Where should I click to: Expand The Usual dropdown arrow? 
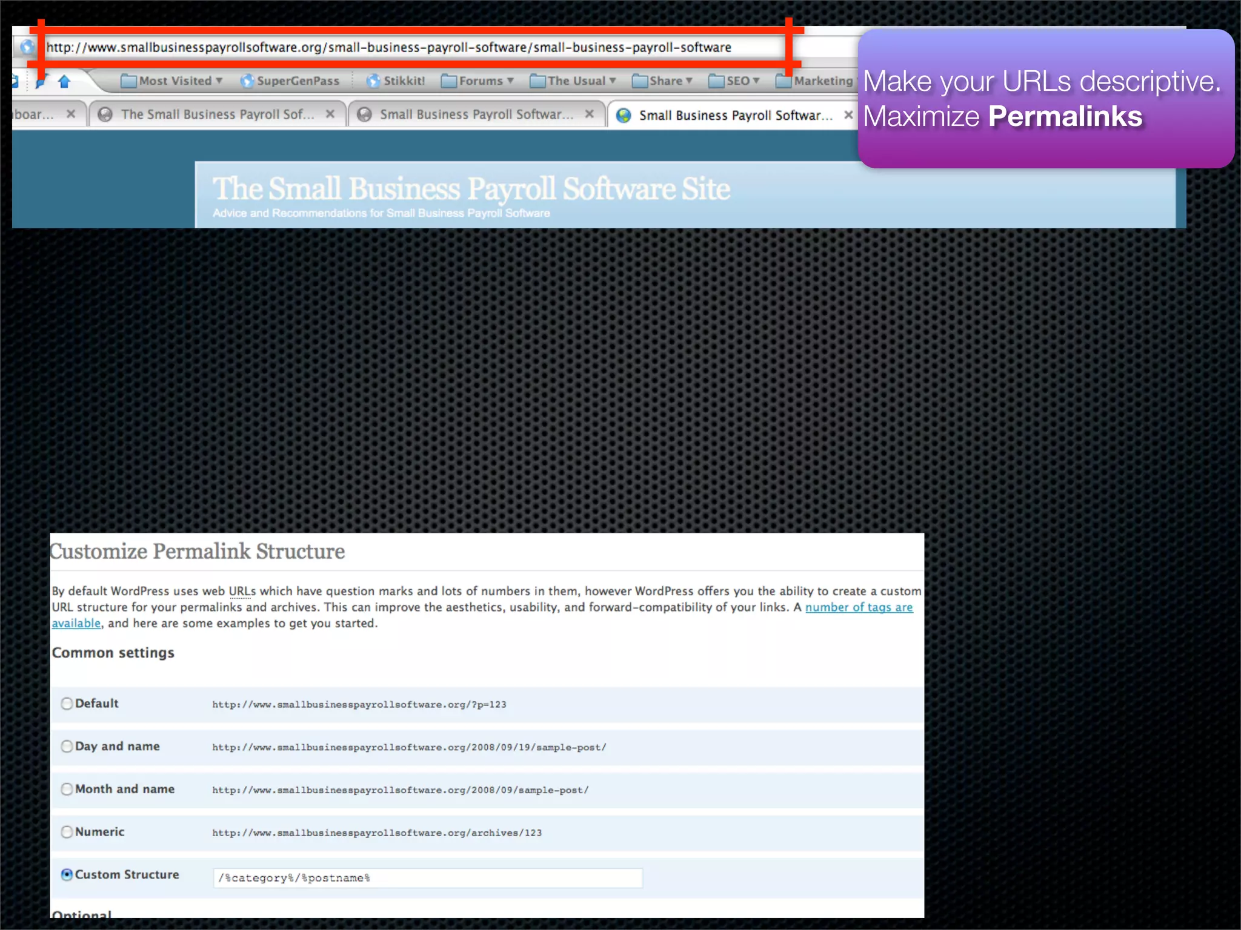[x=613, y=81]
